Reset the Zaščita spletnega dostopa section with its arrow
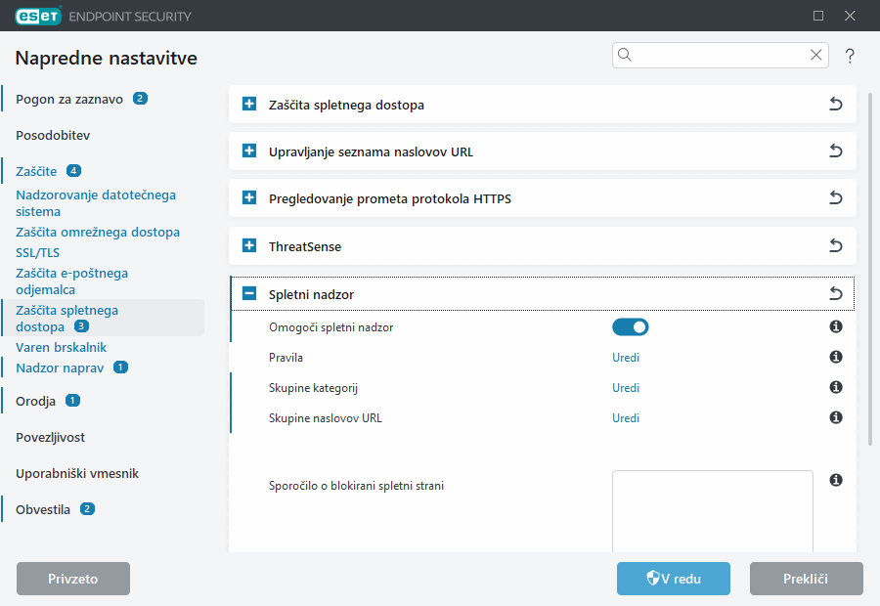This screenshot has height=606, width=880. point(835,105)
